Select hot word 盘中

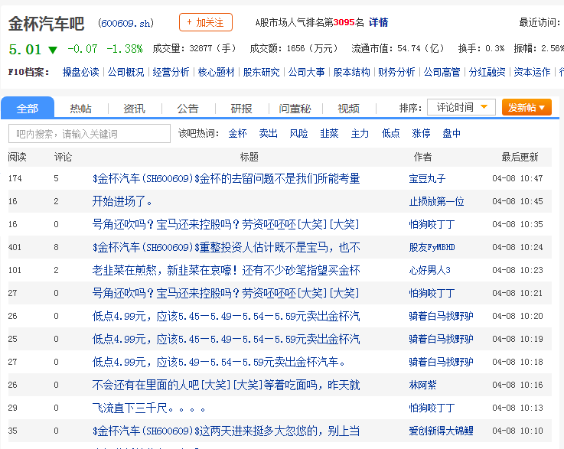pos(452,133)
